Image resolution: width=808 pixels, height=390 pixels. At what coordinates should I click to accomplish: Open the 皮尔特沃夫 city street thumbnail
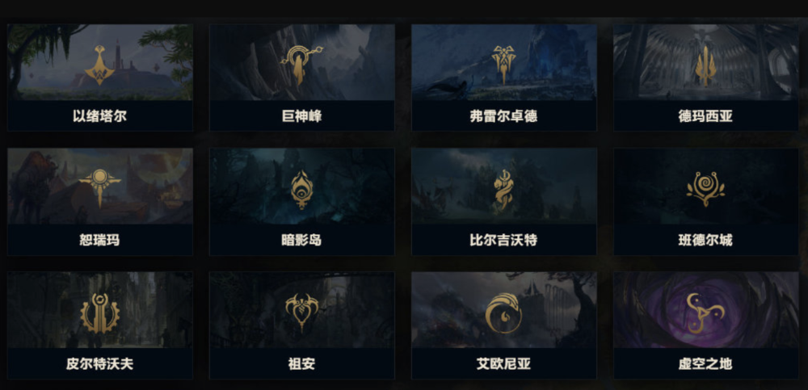[x=100, y=310]
